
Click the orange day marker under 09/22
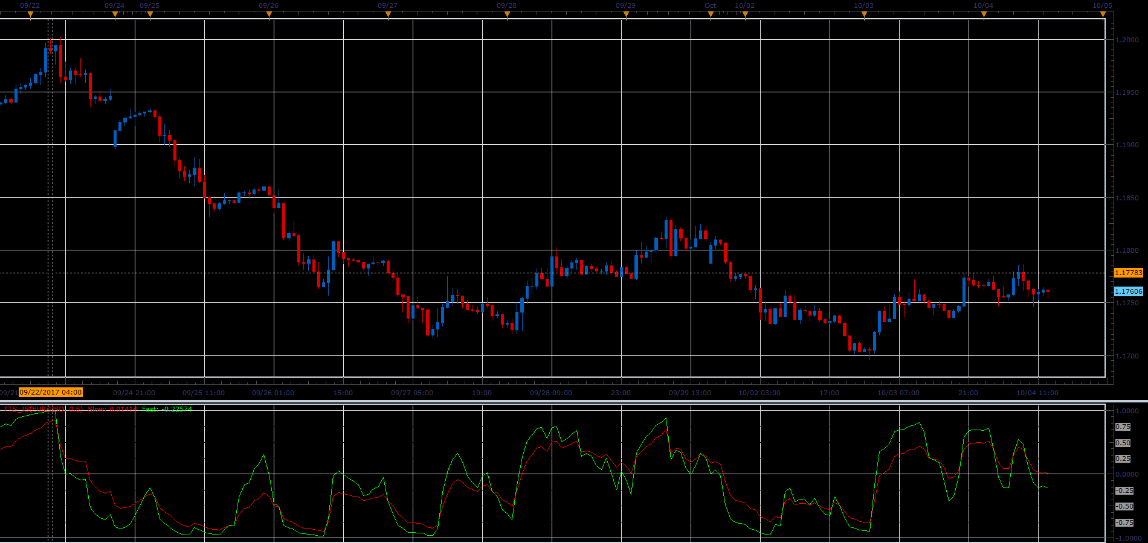click(x=30, y=15)
